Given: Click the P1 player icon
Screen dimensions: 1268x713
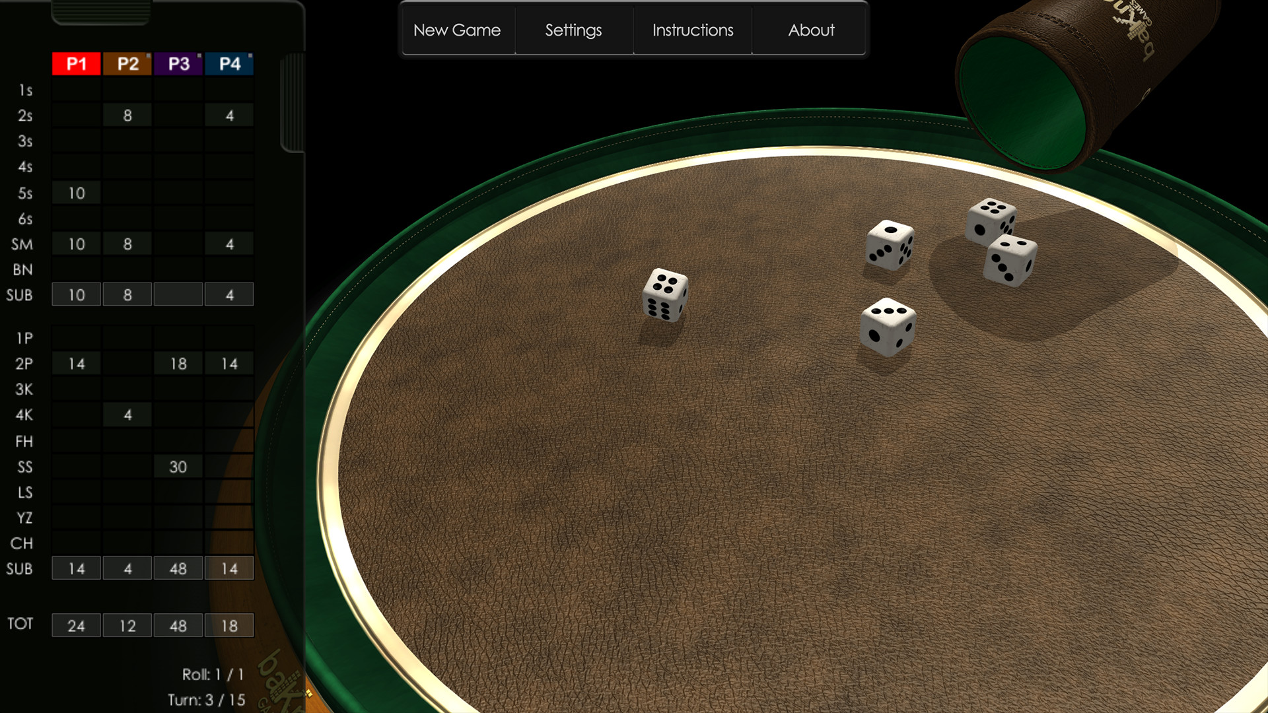Looking at the screenshot, I should (72, 63).
